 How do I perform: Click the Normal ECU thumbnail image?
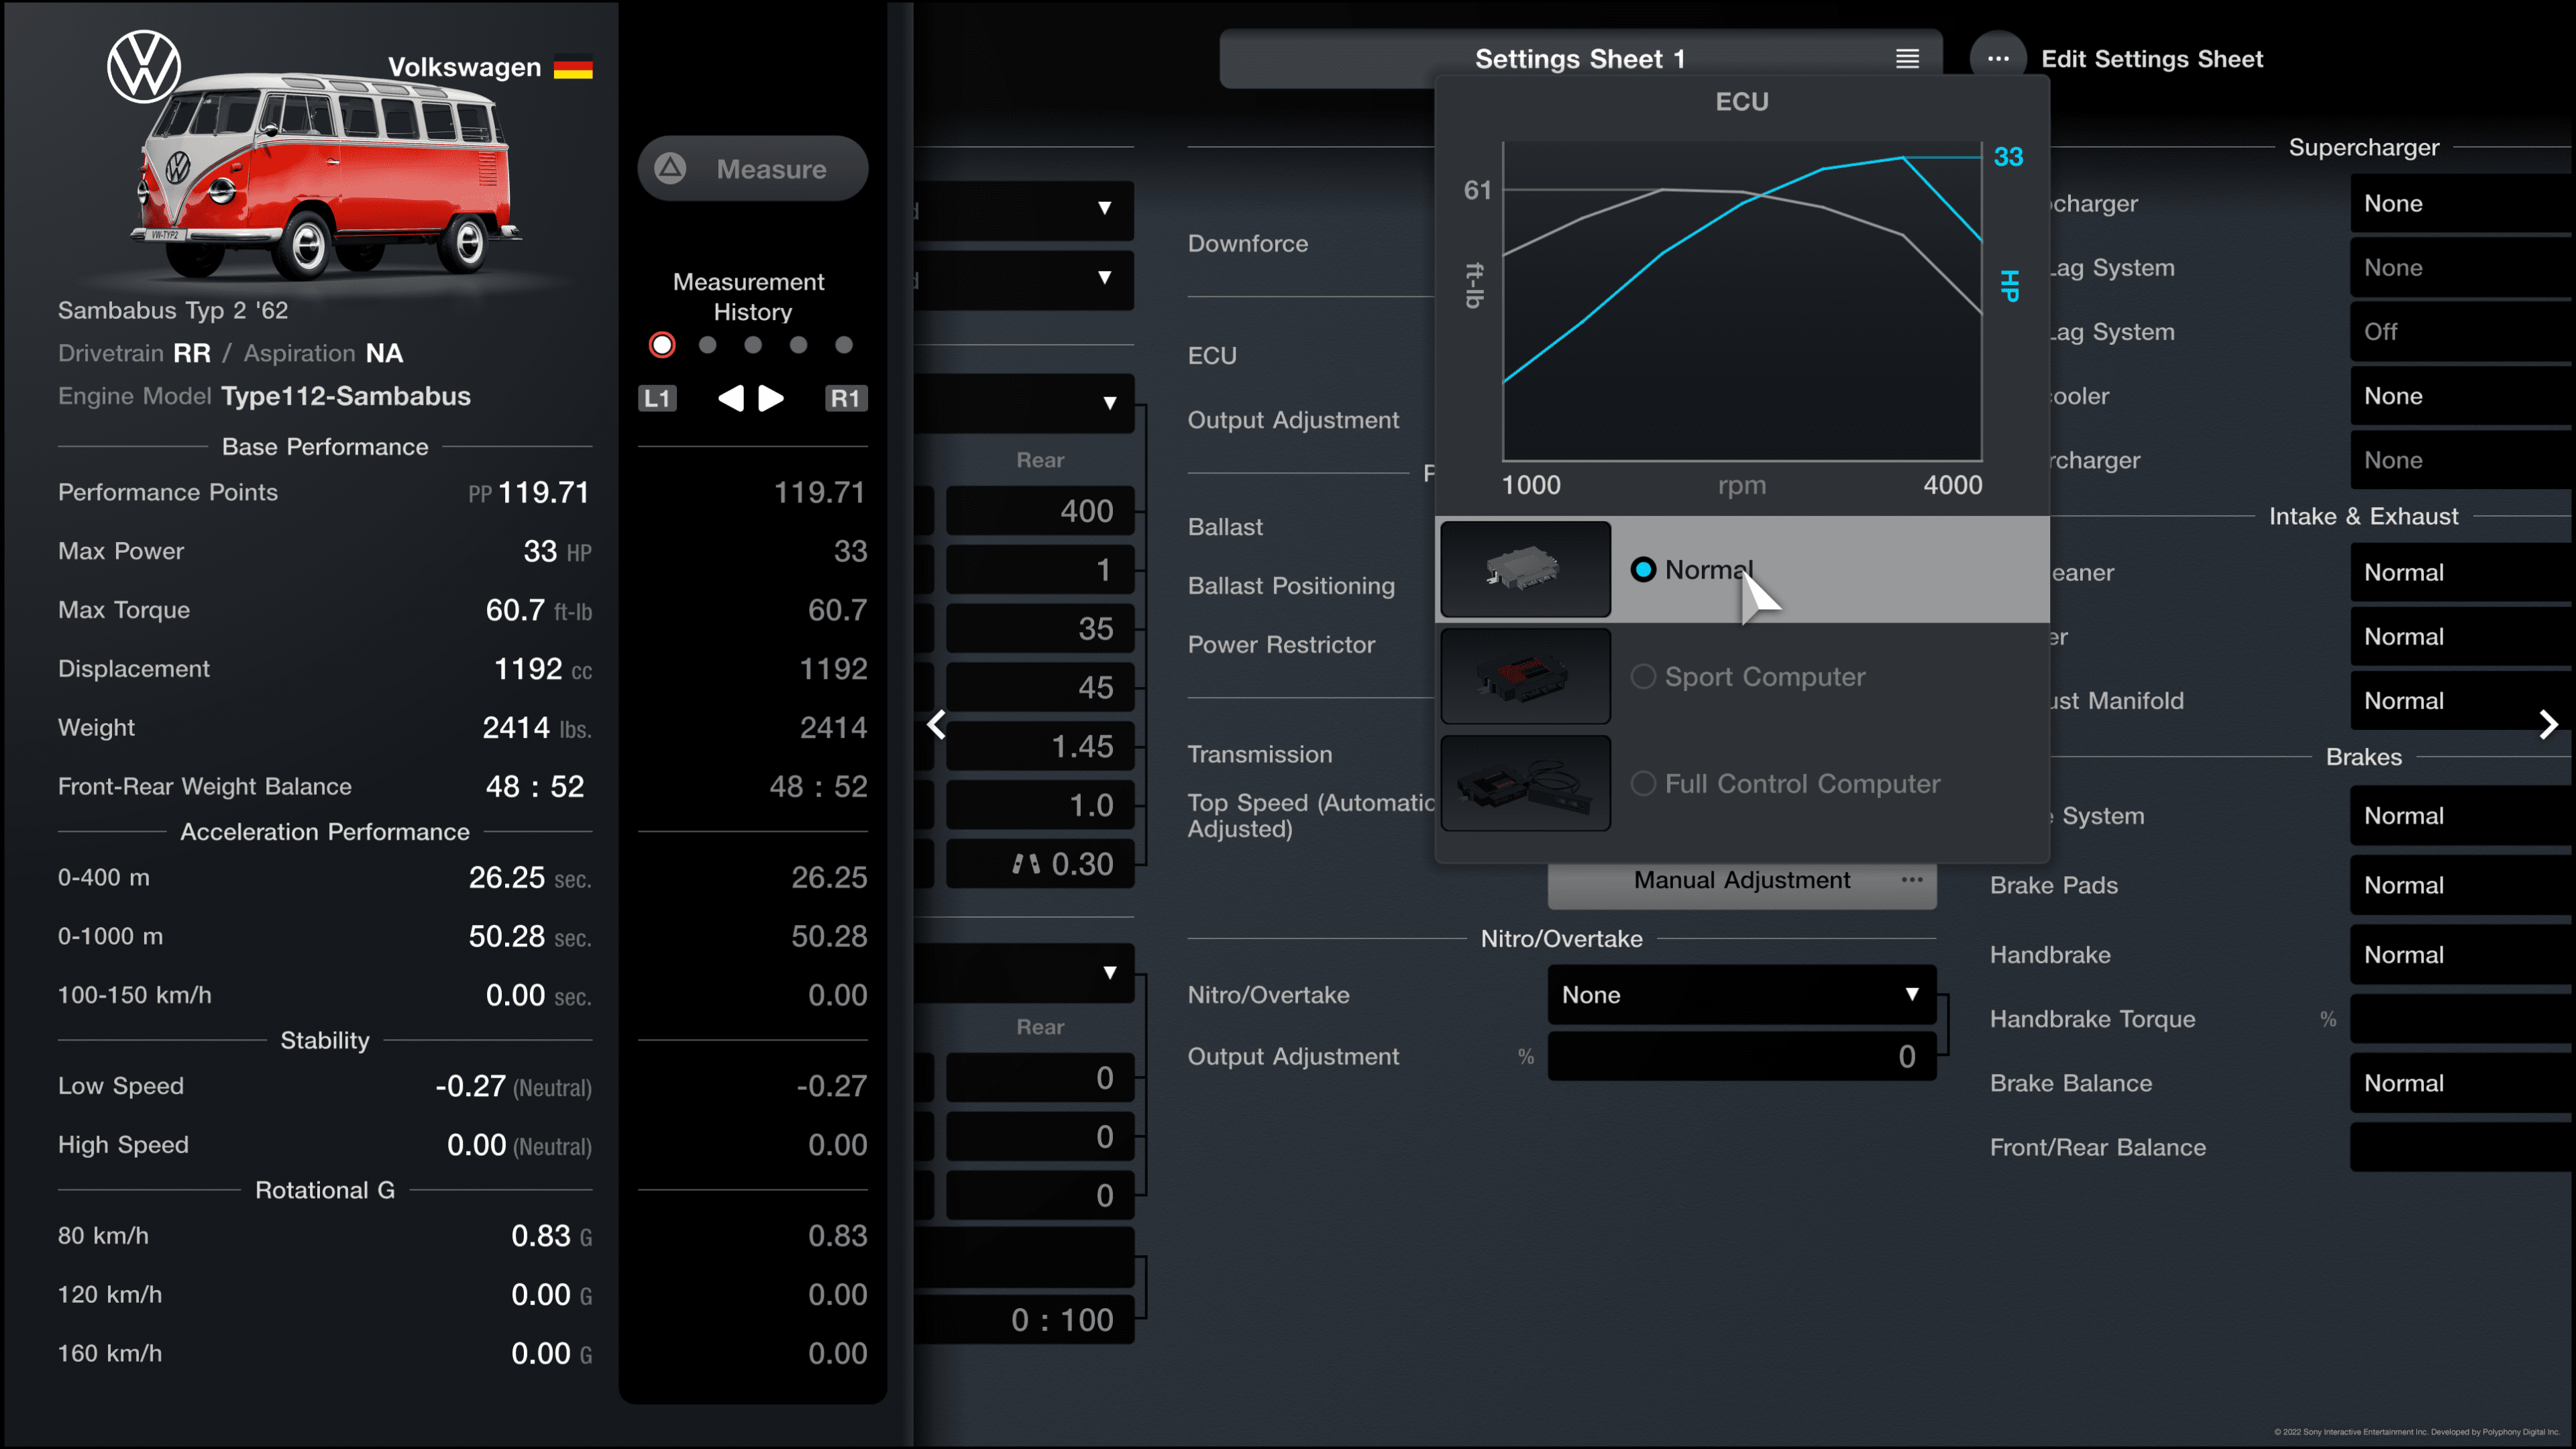(x=1525, y=569)
